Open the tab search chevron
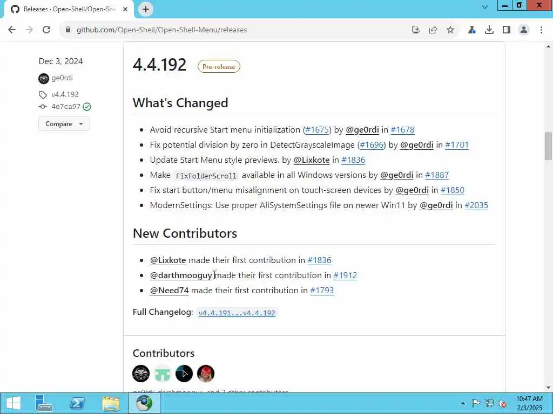Viewport: 553px width, 414px height. 485,6
